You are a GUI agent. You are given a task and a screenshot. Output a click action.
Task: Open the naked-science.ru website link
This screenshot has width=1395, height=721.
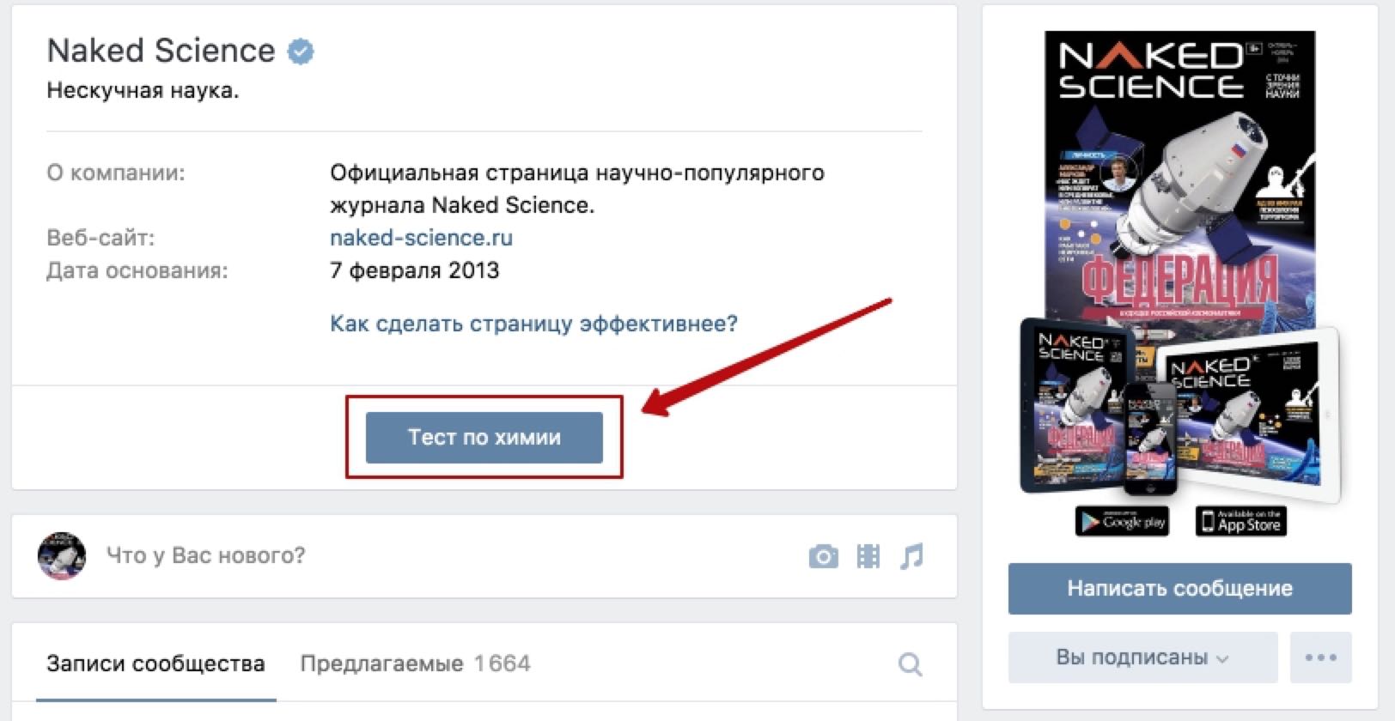click(421, 238)
